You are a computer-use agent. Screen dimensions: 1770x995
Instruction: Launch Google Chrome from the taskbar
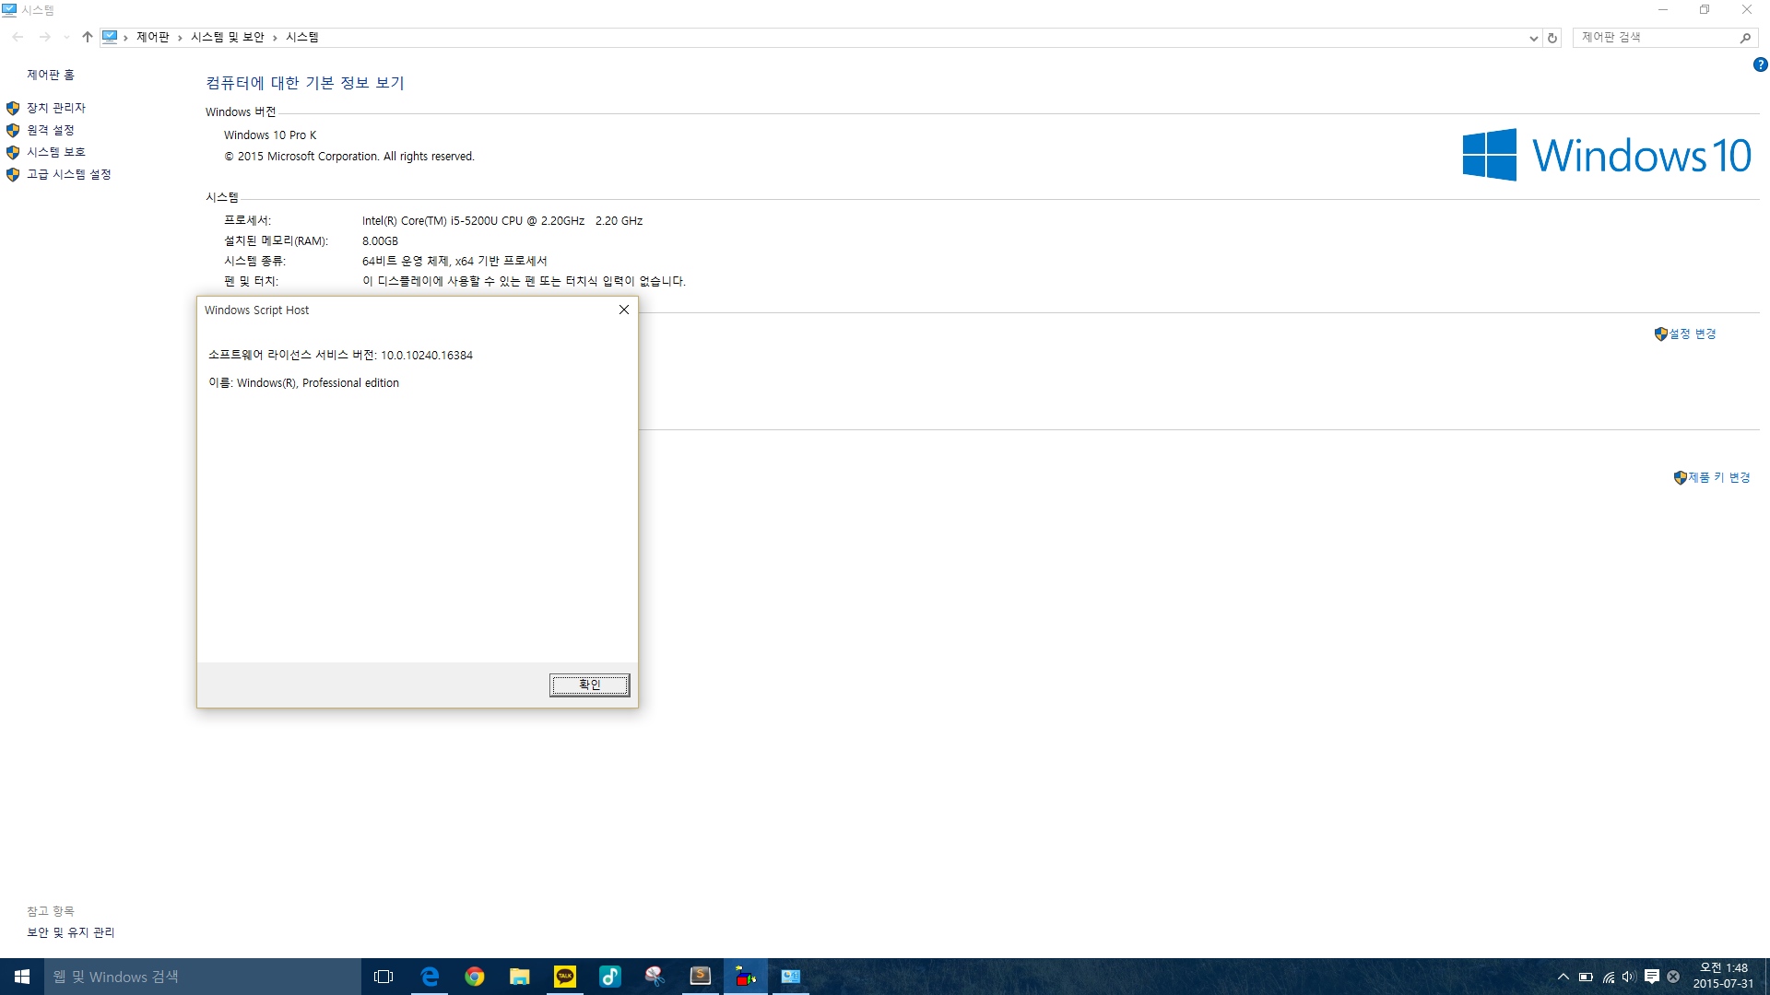(475, 977)
